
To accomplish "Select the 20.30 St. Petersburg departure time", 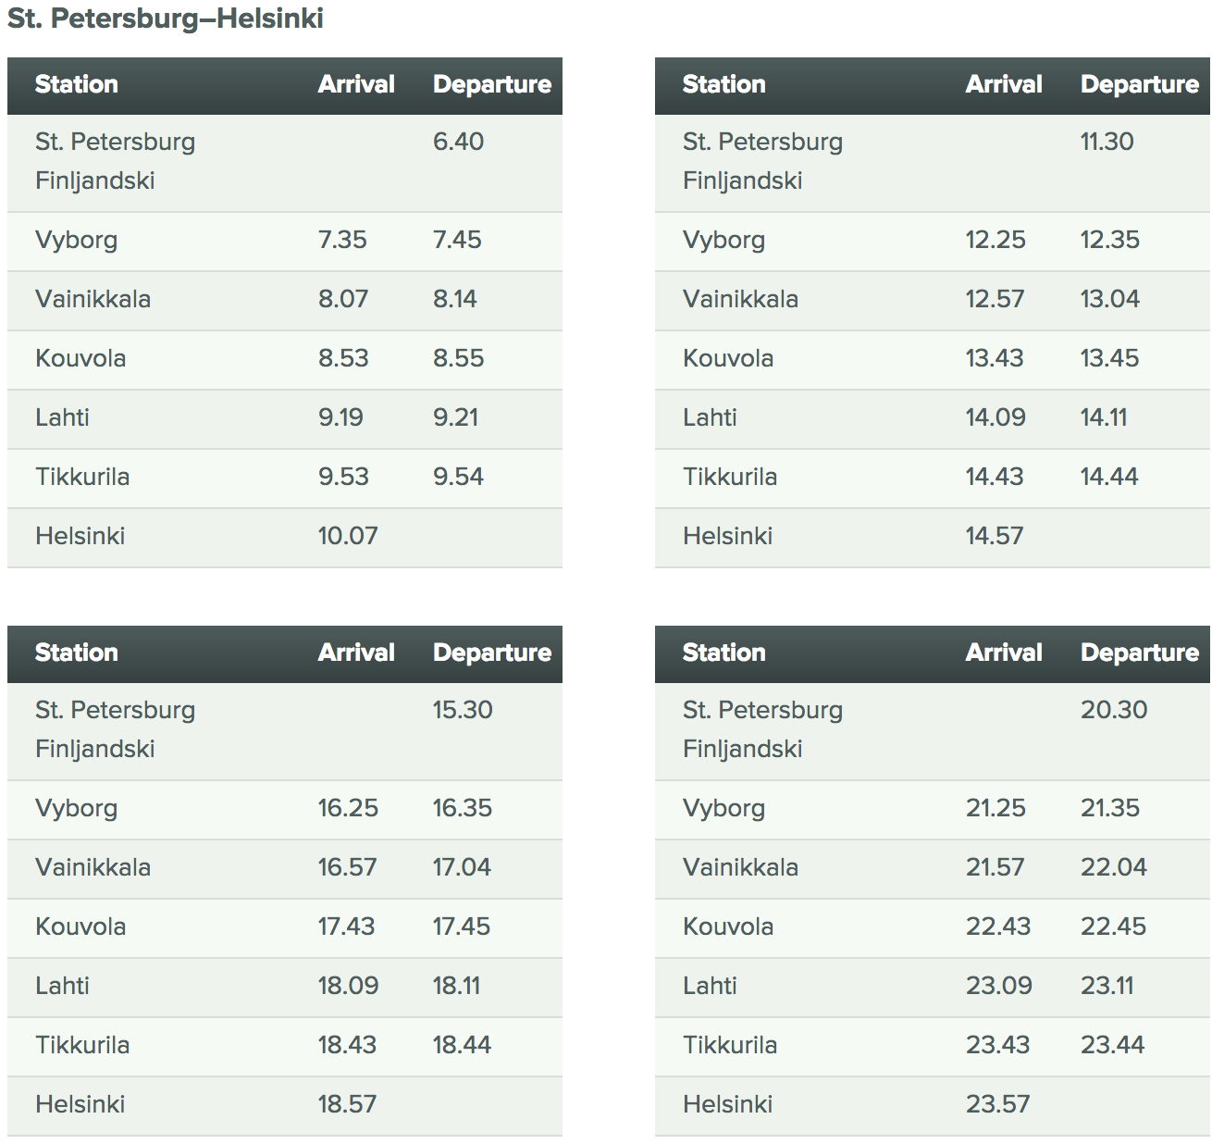I will [x=1114, y=710].
